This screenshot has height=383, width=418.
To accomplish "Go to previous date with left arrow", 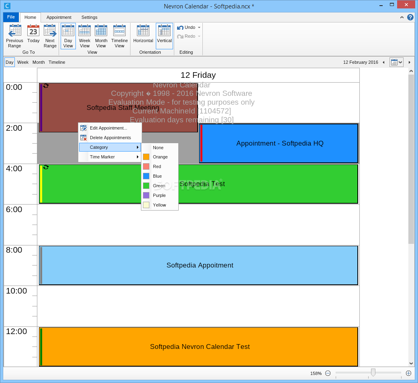I will (383, 62).
